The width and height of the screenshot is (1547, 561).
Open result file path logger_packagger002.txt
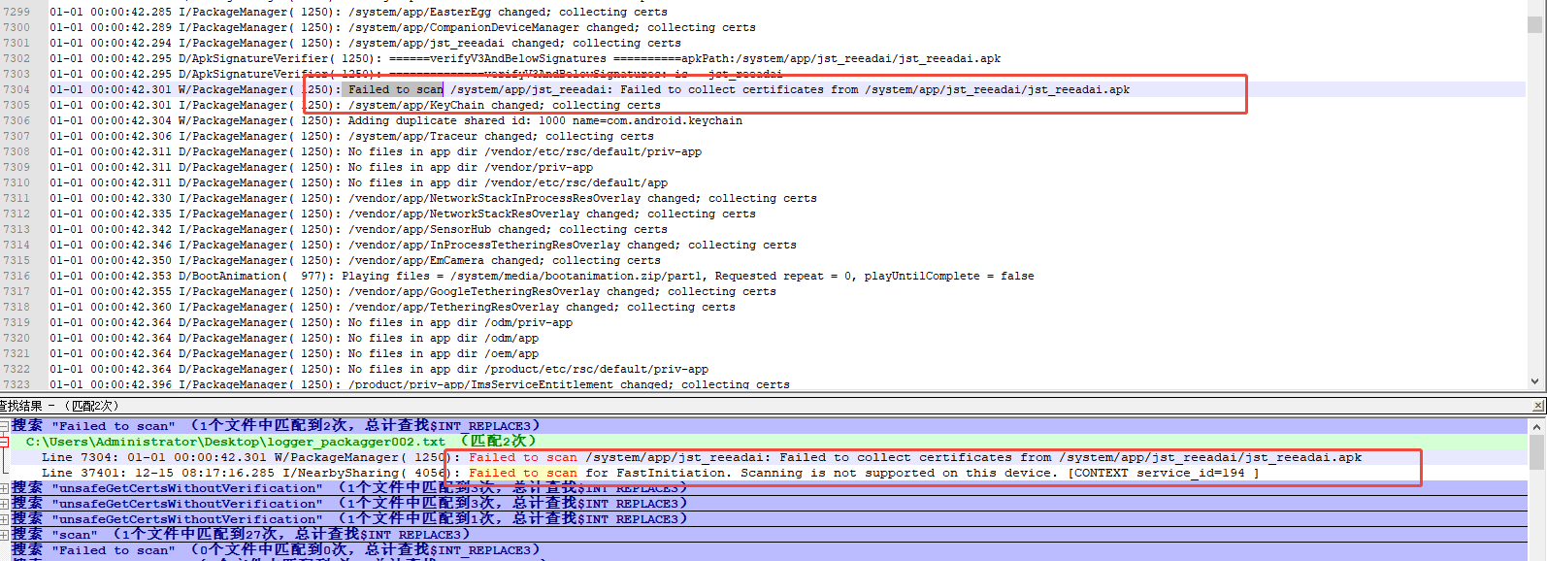click(280, 442)
